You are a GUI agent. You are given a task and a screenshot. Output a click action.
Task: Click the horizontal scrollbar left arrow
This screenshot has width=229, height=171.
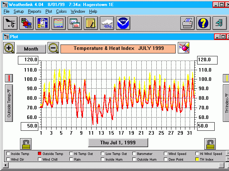pos(6,165)
